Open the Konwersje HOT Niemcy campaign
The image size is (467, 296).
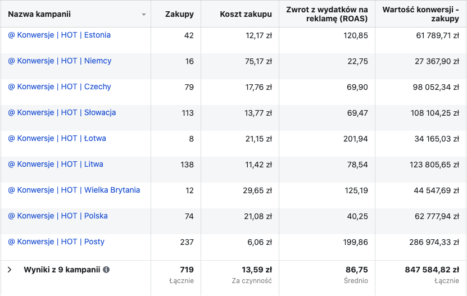click(60, 61)
